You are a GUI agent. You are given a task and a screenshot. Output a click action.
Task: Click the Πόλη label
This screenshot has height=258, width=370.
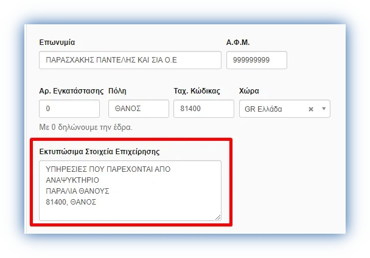(117, 91)
